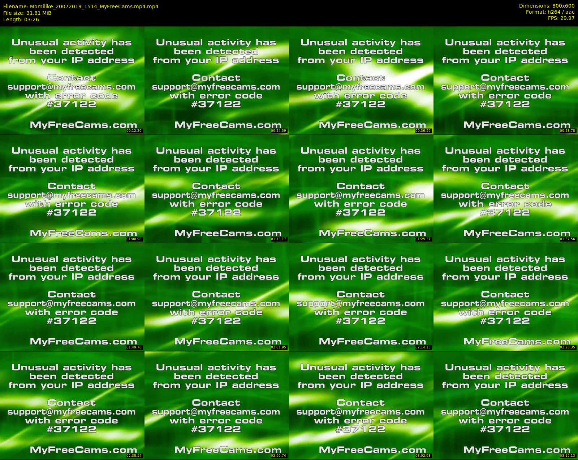Open the frame thumbnail stamped 01:49.76

[72, 297]
